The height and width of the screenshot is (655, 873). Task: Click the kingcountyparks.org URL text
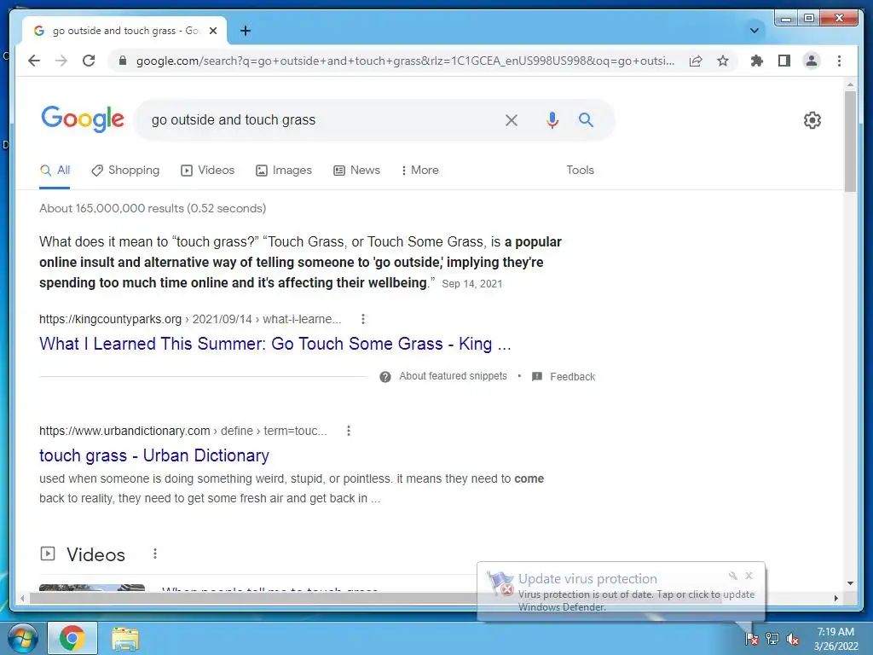pyautogui.click(x=110, y=319)
